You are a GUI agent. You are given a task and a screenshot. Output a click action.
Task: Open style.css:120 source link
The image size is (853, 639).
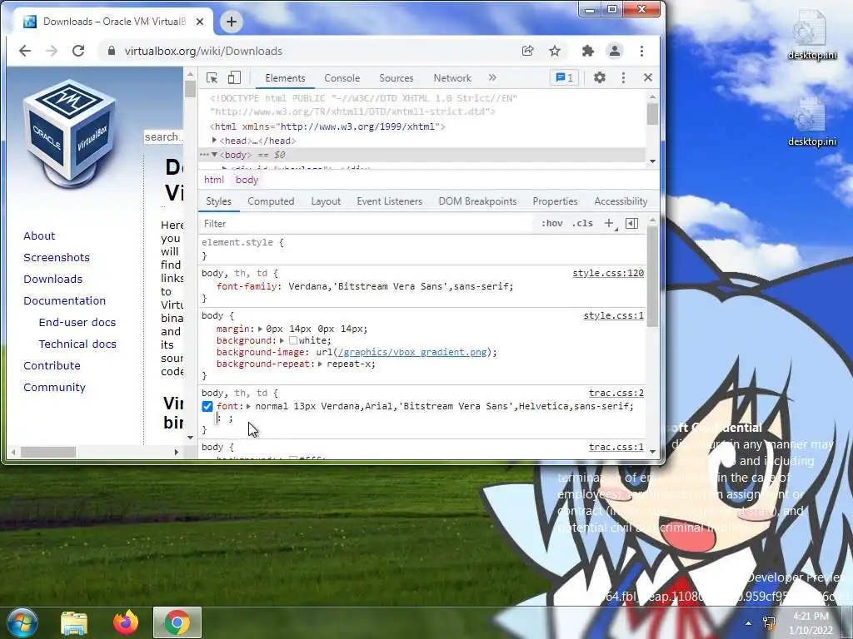(607, 273)
